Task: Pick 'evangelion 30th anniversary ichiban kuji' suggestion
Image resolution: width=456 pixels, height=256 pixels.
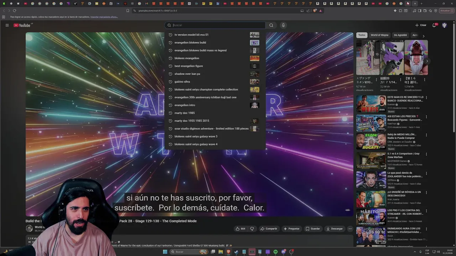Action: 215,97
